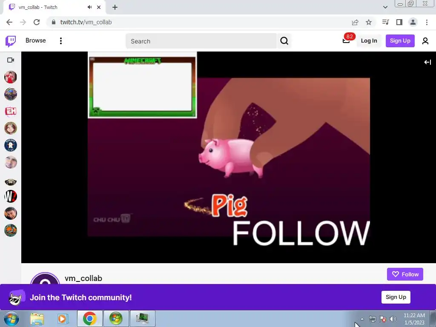This screenshot has width=436, height=327.
Task: Open the vm_collab channel name link
Action: [x=83, y=278]
